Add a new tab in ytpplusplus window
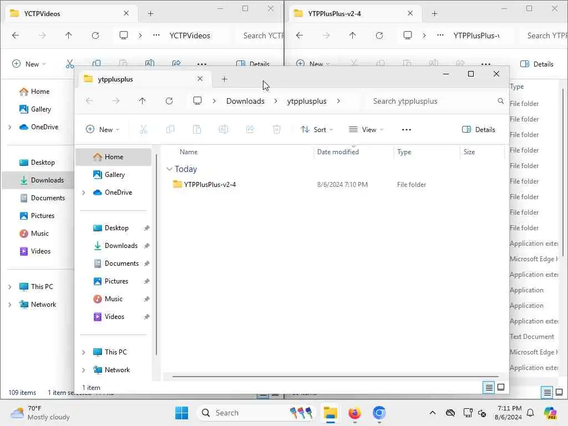 [x=224, y=79]
